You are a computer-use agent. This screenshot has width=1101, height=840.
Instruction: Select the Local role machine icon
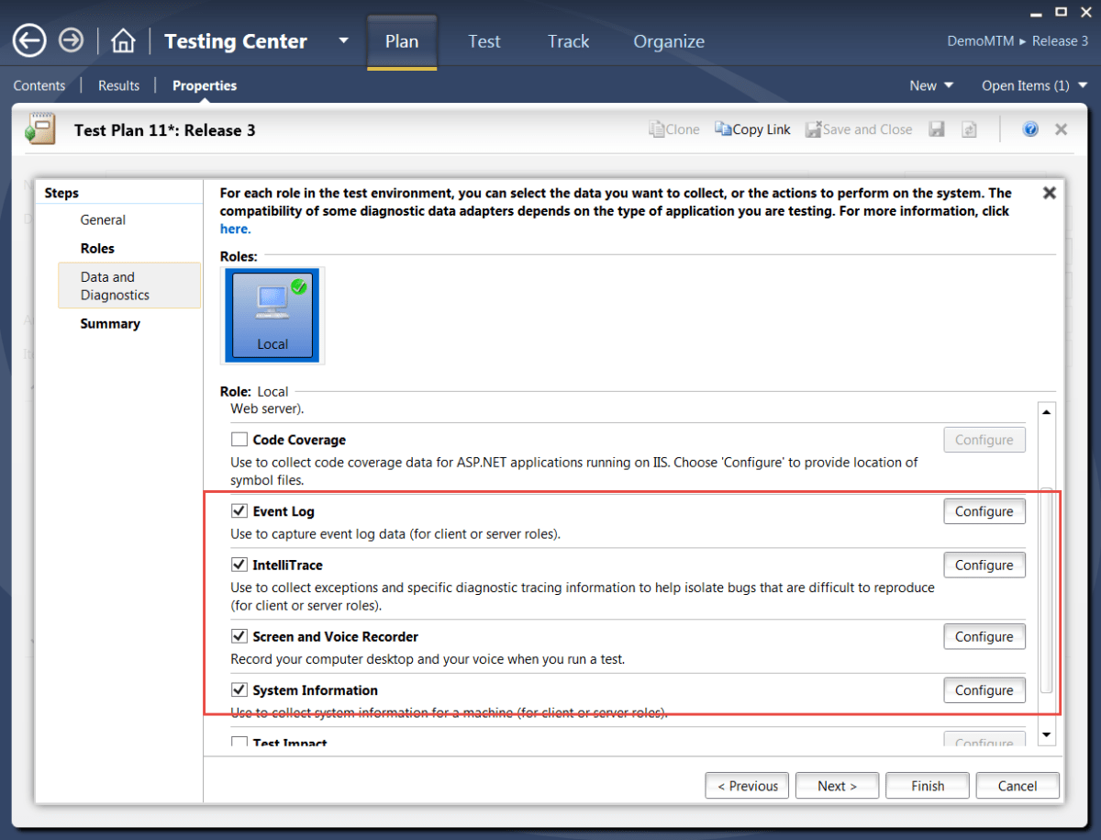coord(272,315)
